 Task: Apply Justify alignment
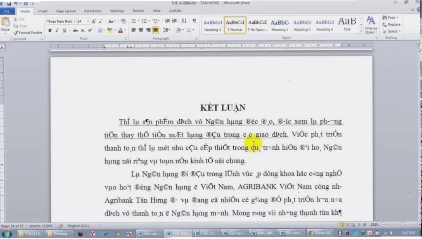click(156, 30)
